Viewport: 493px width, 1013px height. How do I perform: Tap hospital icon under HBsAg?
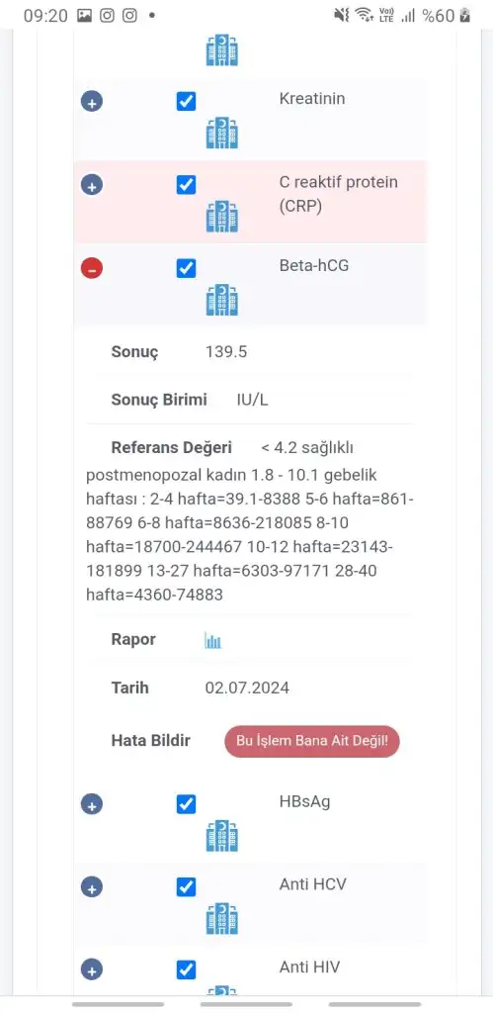222,835
